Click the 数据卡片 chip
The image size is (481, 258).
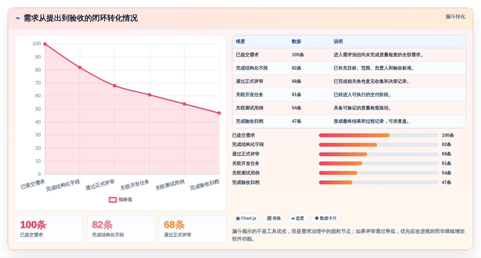[326, 218]
